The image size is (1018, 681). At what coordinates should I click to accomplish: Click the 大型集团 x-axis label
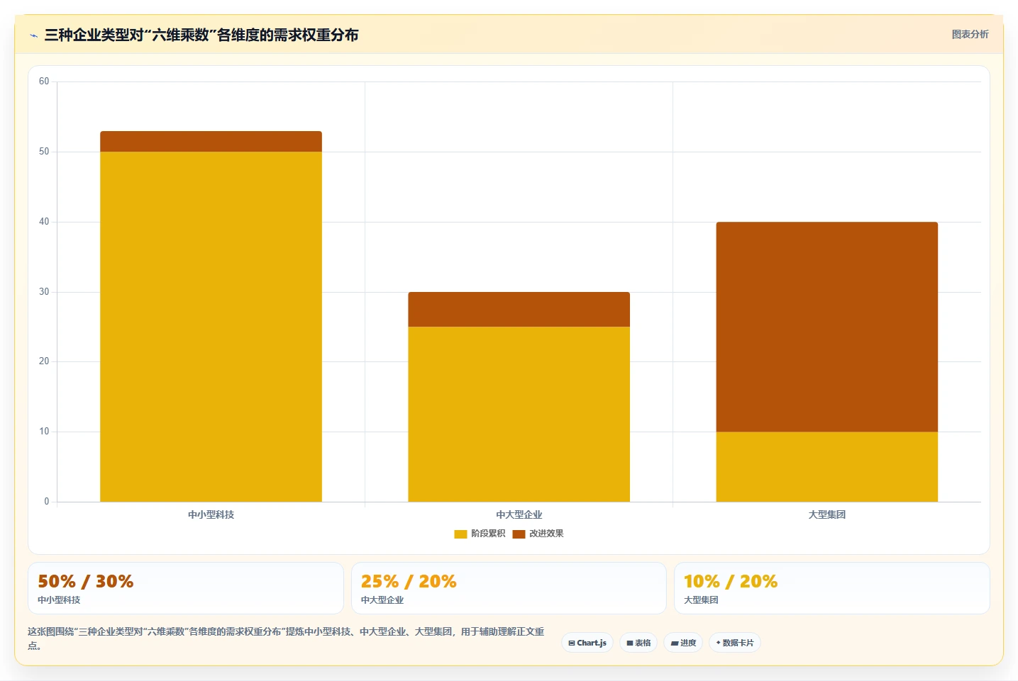(x=826, y=514)
